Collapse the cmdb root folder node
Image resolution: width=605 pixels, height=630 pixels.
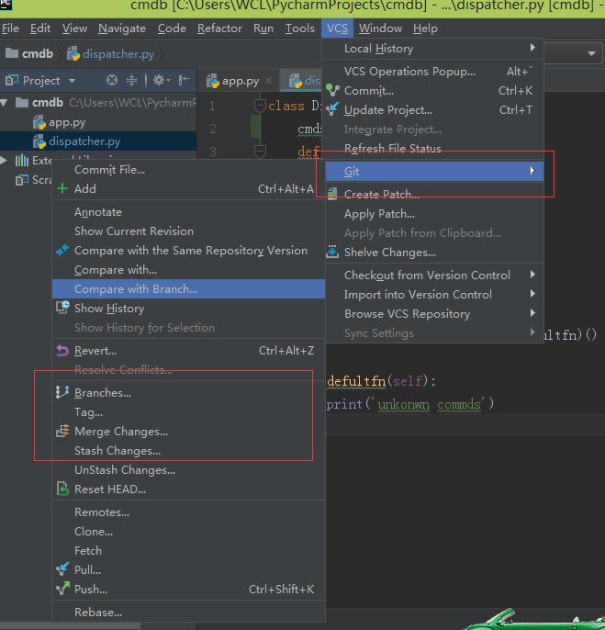click(4, 103)
